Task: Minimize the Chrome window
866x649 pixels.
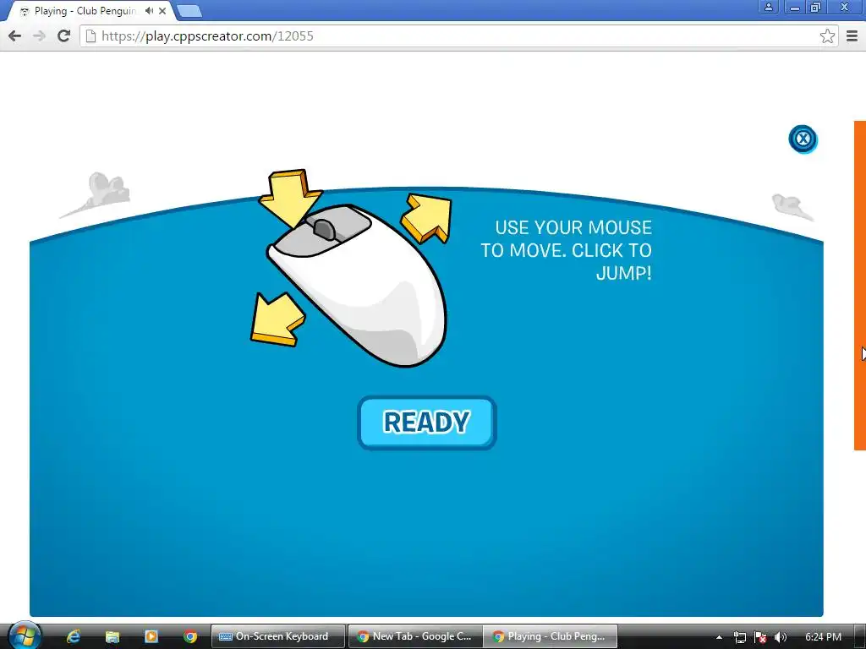Action: point(794,7)
